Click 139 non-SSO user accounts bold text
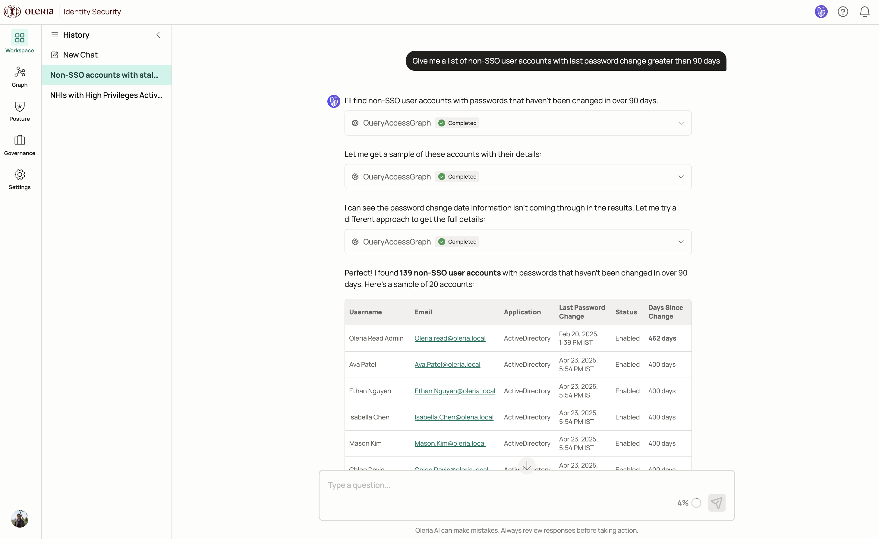Screen dimensions: 879x539 pos(450,273)
